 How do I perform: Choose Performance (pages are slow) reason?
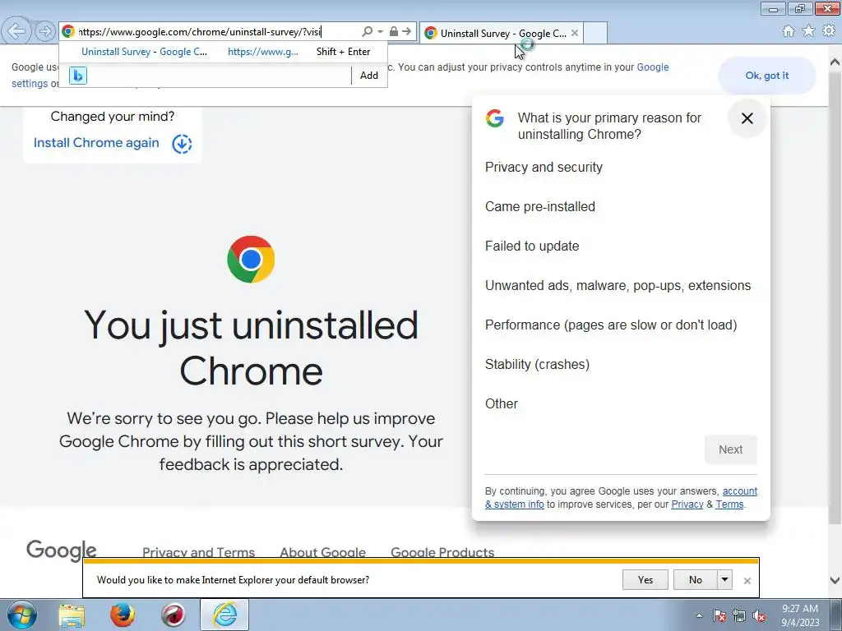pos(611,325)
